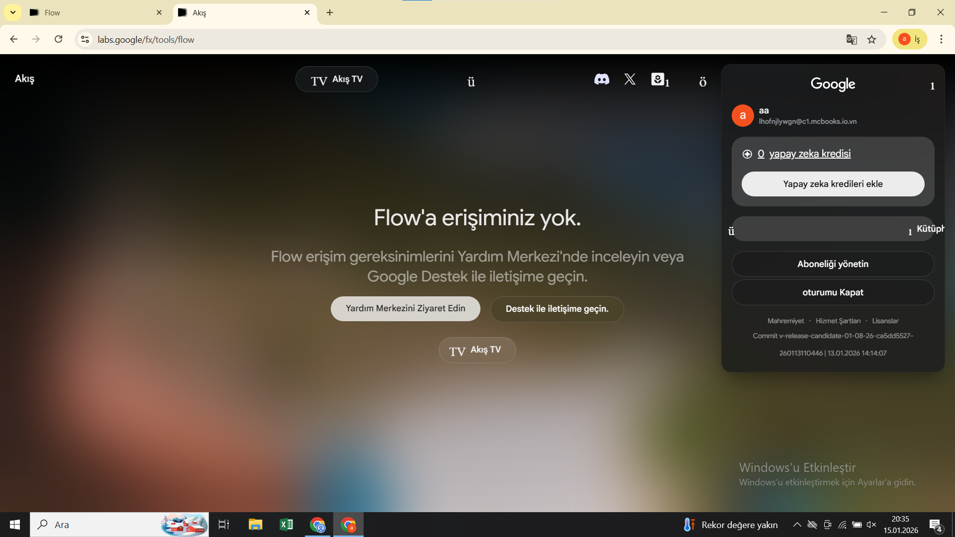Click the AI credits plus-circle icon
Screen dimensions: 955x537
pos(747,154)
